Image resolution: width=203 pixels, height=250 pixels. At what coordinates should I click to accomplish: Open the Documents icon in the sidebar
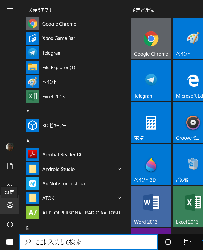[10, 166]
